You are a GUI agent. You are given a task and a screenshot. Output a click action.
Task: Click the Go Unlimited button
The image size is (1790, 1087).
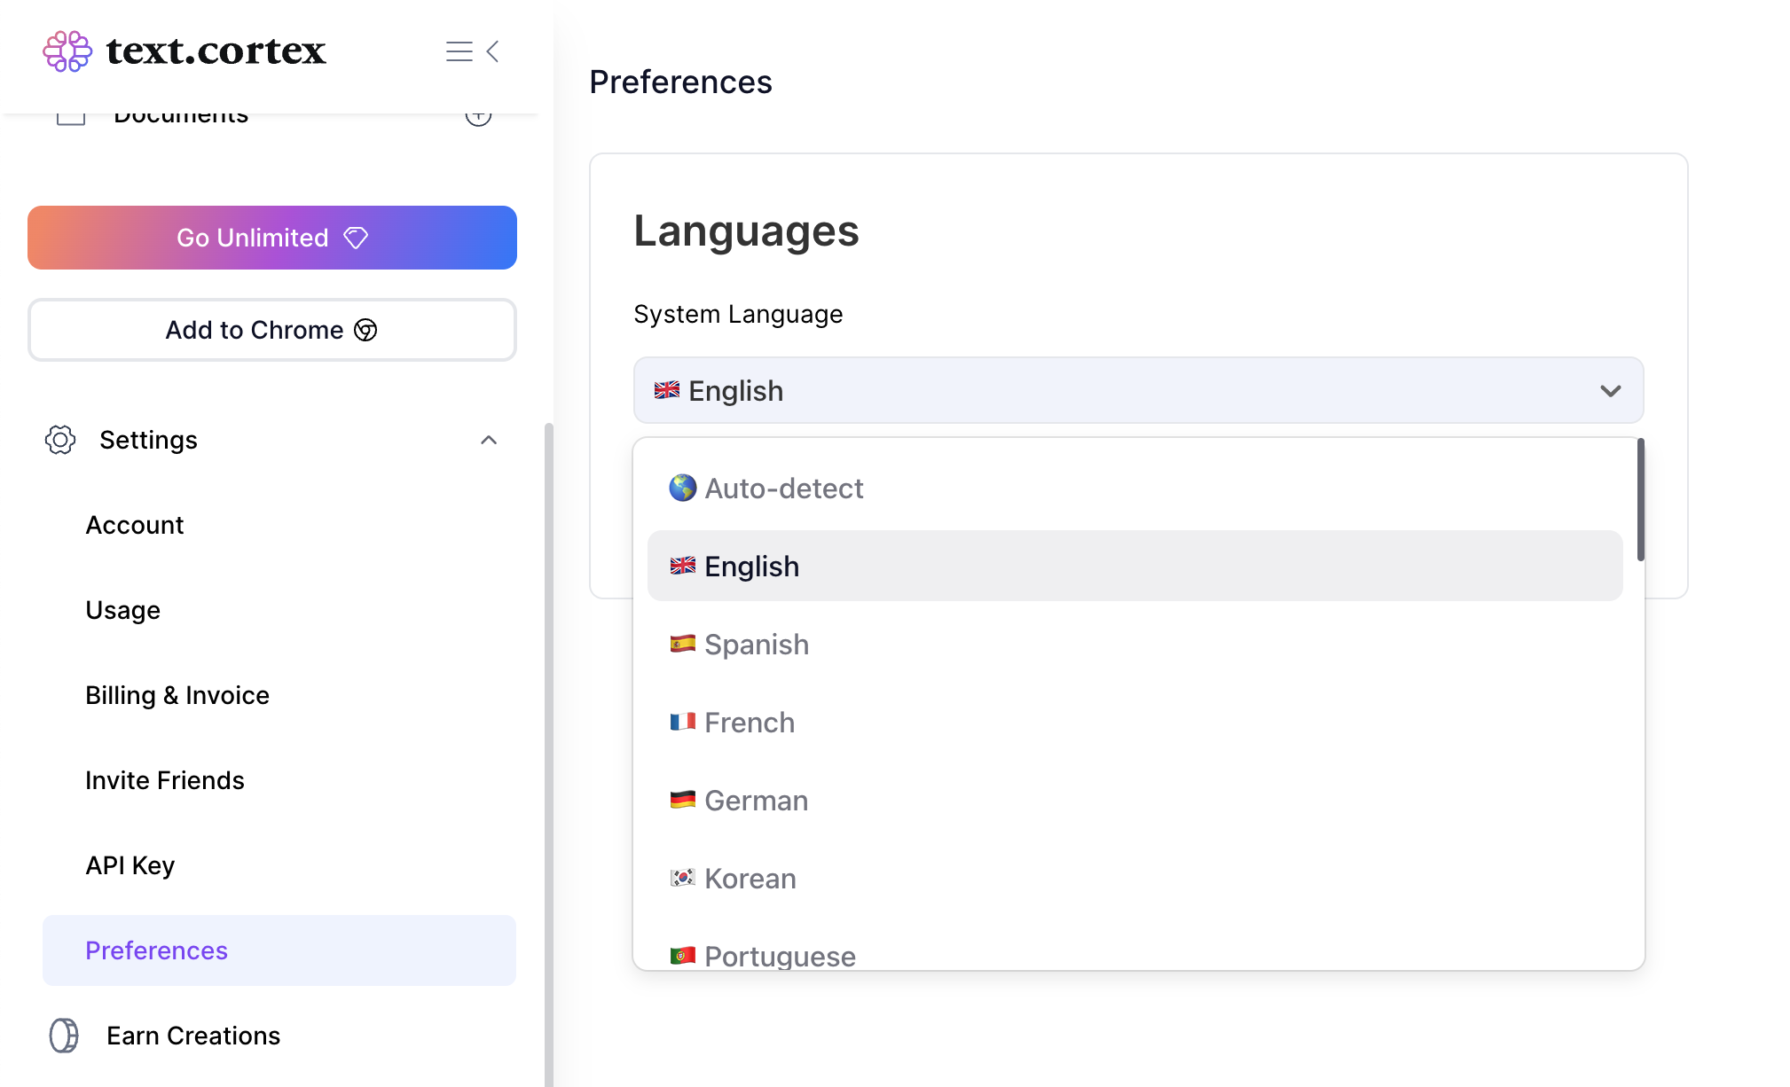[x=272, y=238]
